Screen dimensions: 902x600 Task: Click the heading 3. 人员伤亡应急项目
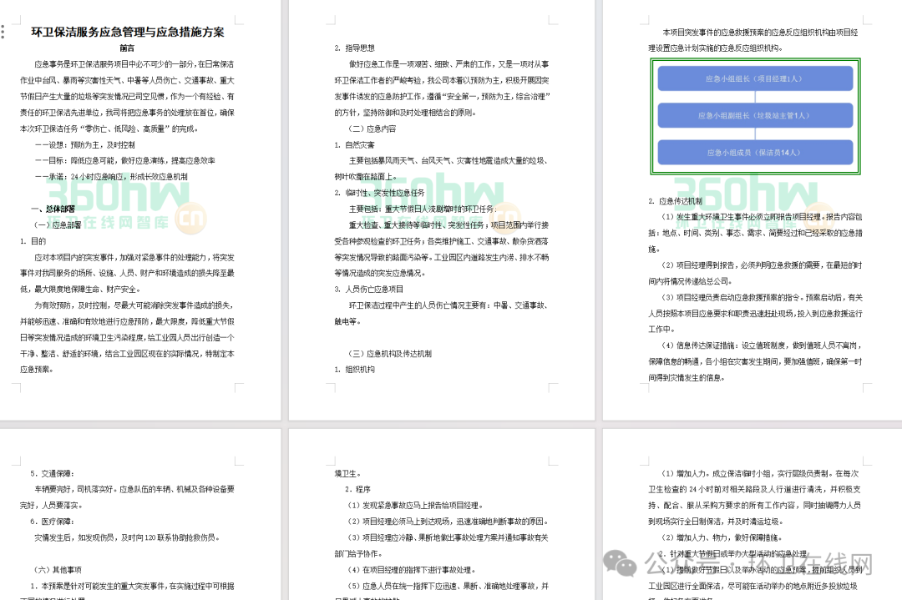(369, 290)
